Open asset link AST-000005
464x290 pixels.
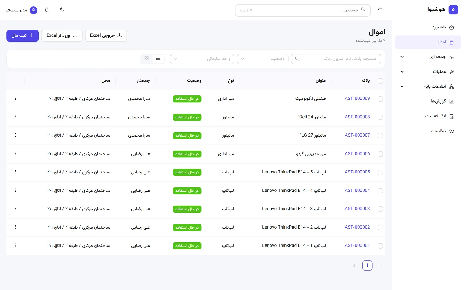tap(357, 172)
